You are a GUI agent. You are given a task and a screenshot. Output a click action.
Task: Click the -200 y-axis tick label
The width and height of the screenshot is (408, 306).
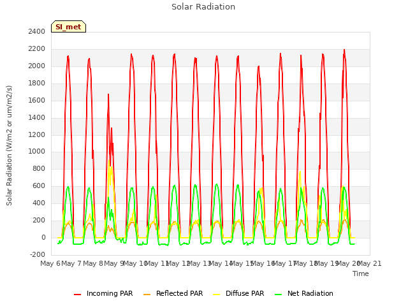tap(38, 255)
